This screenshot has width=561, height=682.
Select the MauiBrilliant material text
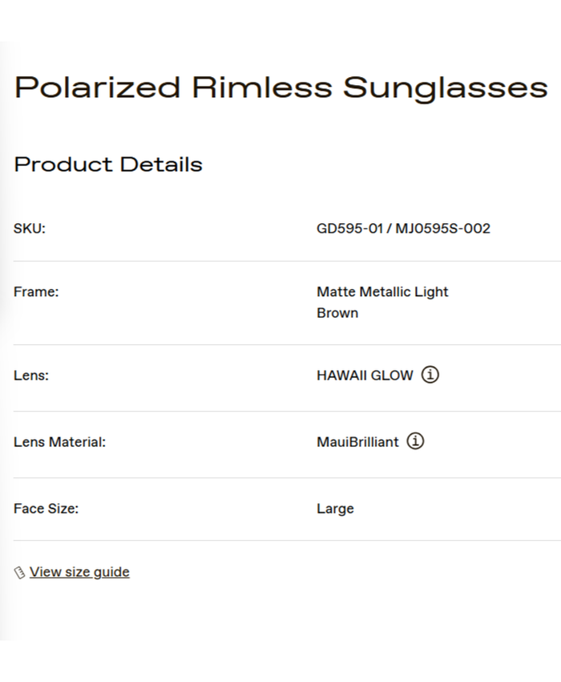[x=357, y=442]
